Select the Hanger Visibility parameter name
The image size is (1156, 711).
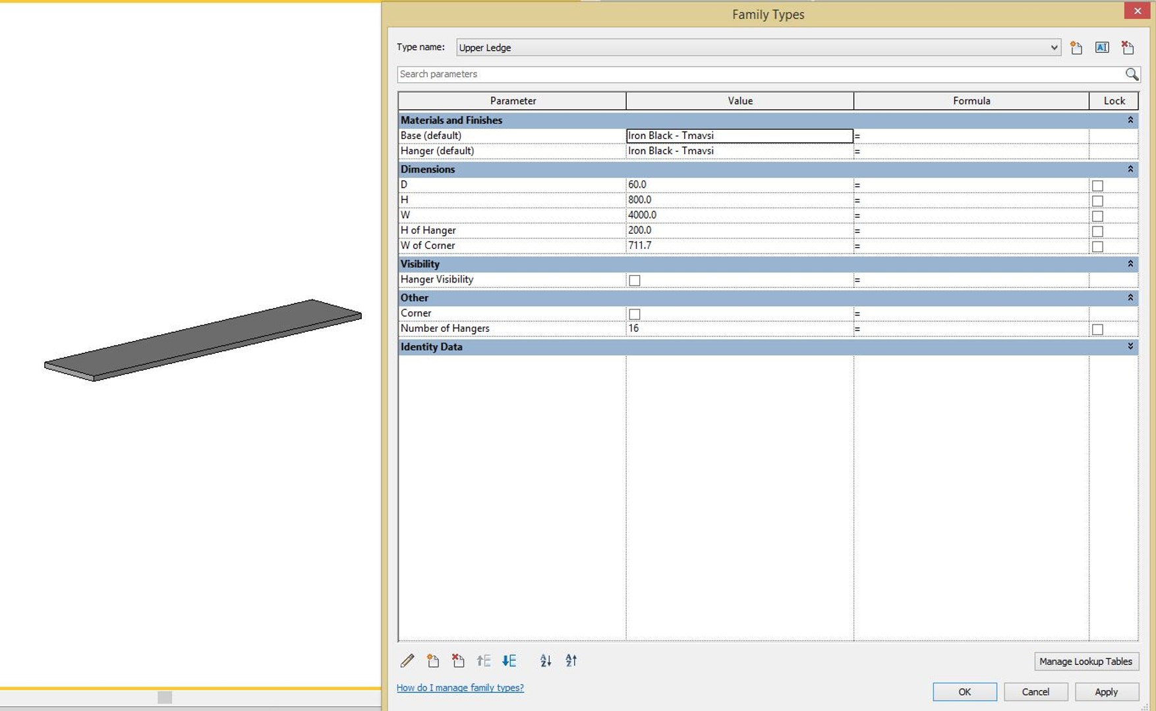coord(437,279)
